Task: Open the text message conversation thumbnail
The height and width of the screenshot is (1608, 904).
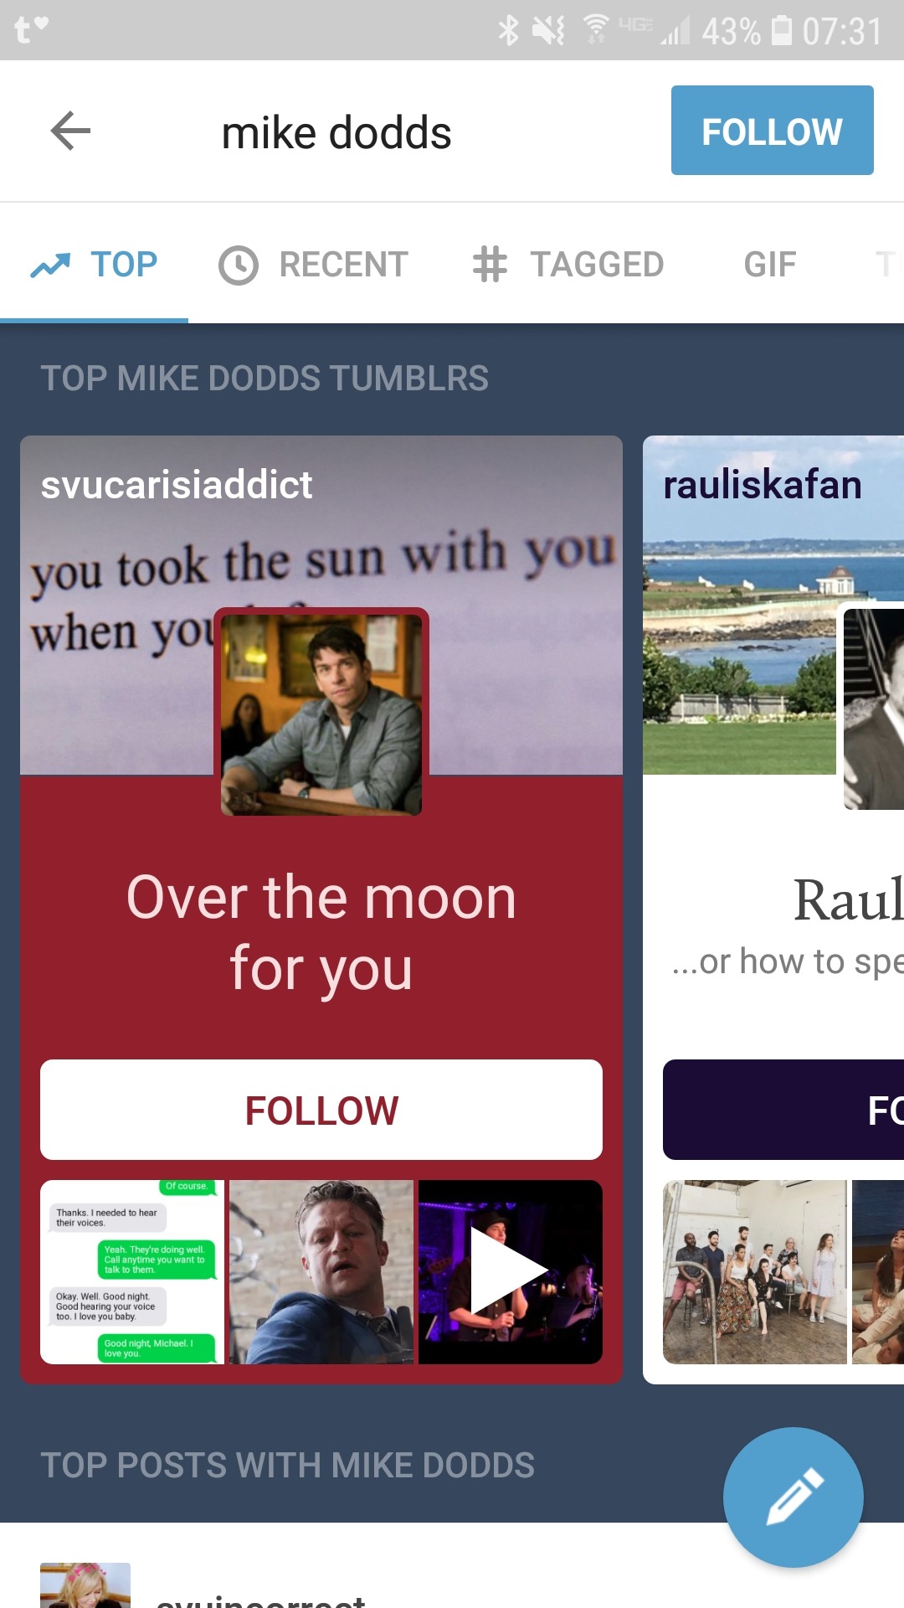Action: [132, 1272]
